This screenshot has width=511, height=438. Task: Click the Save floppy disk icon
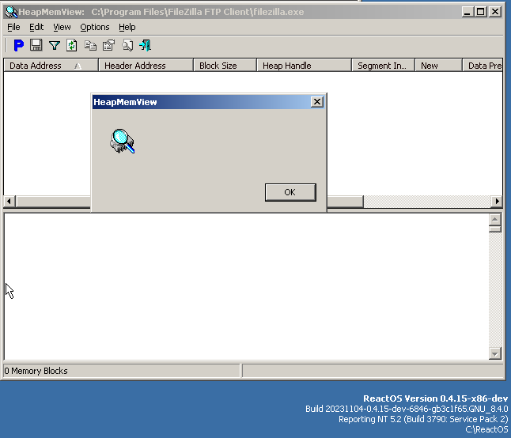36,46
